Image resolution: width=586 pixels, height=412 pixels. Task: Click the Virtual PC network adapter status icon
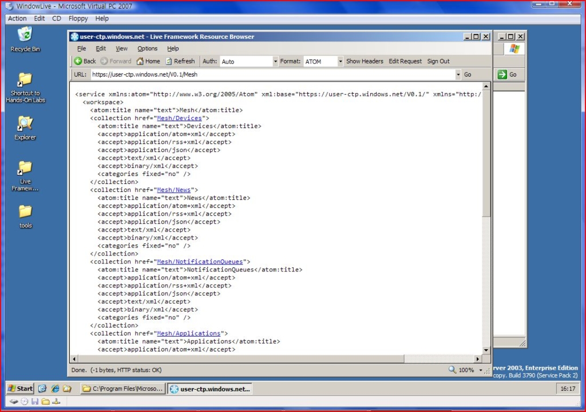point(56,402)
